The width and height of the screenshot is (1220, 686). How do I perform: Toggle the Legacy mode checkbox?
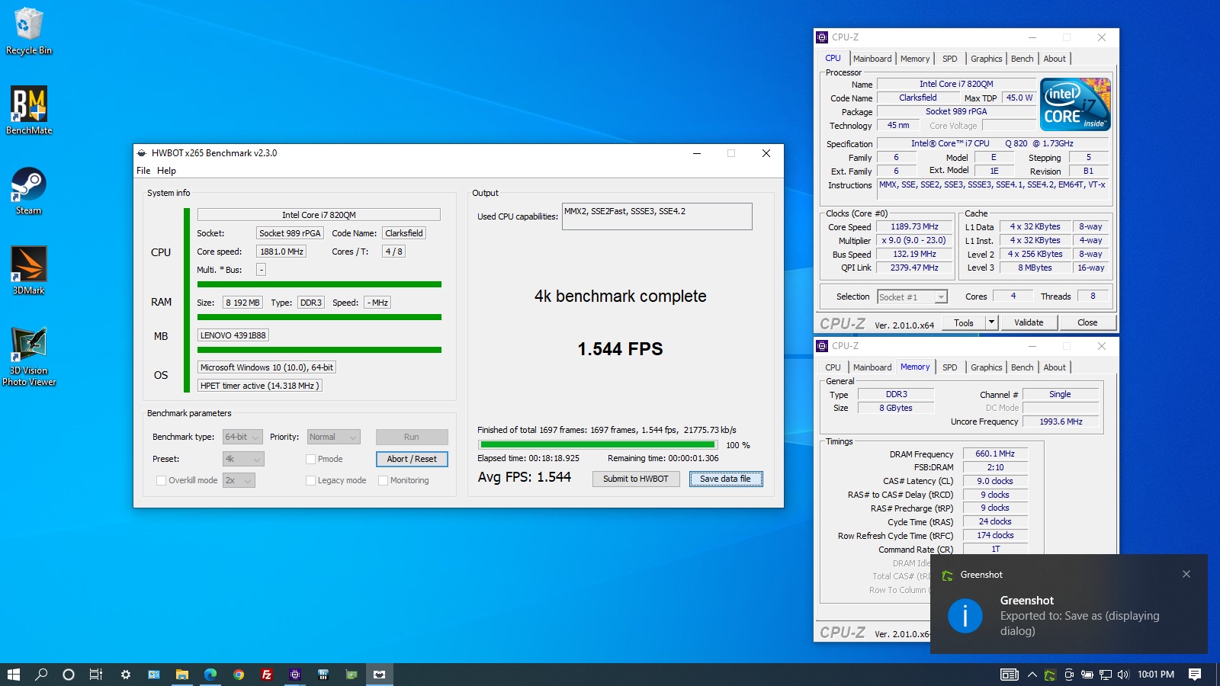pos(310,480)
